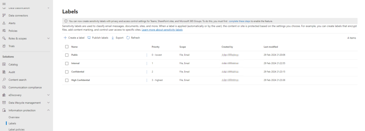Open Communication compliance page

click(25, 87)
